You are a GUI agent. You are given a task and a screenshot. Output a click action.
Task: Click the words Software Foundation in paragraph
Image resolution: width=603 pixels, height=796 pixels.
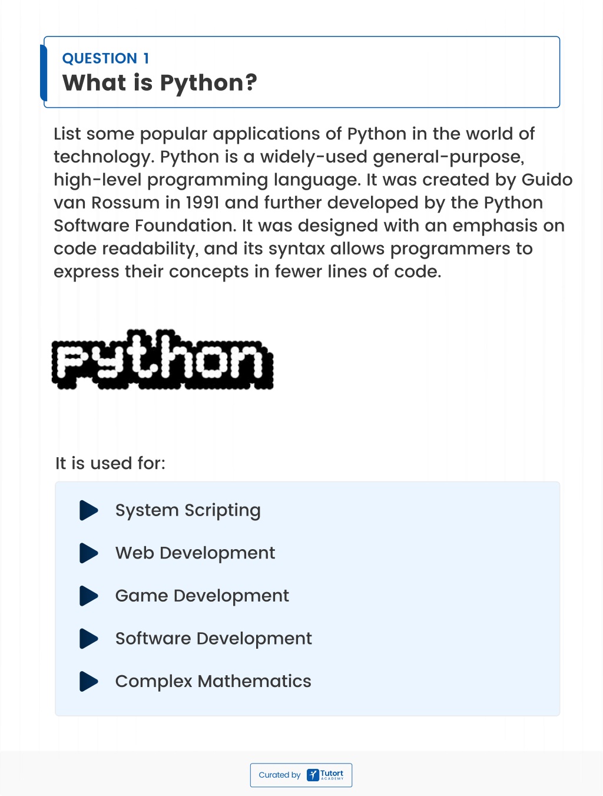click(145, 226)
